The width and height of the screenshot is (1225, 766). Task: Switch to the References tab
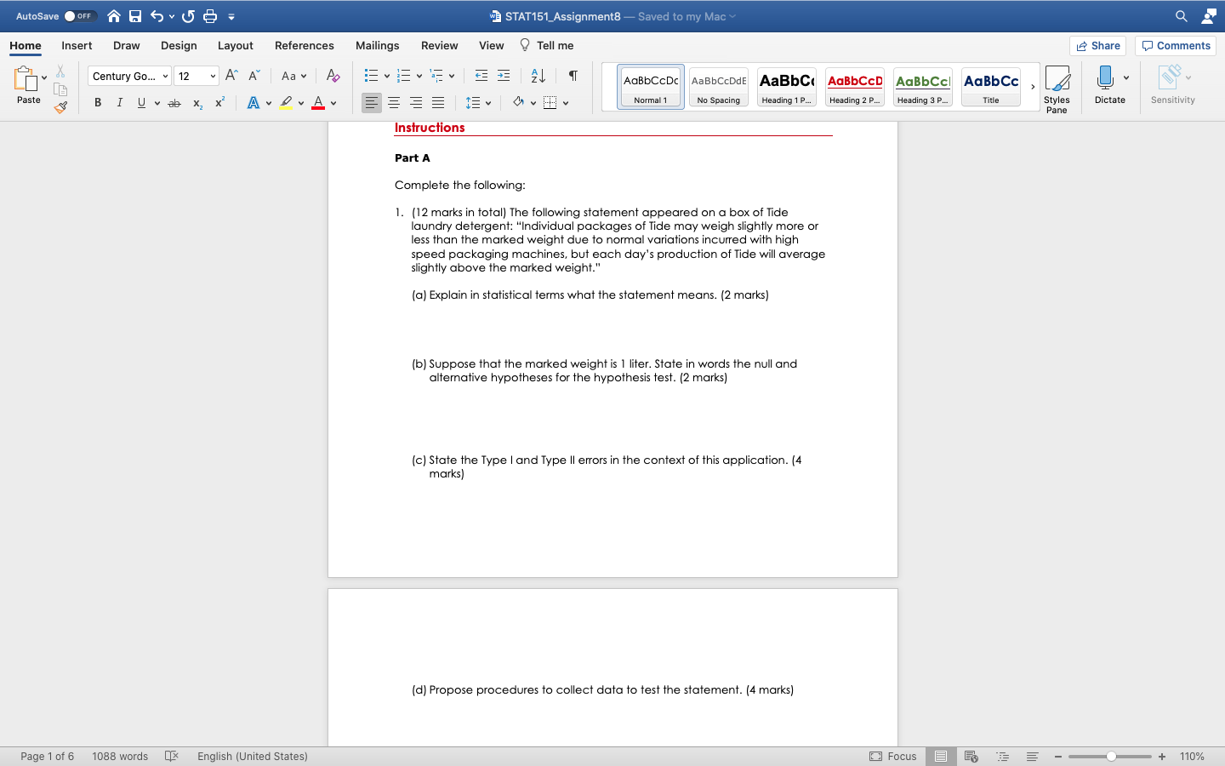(x=305, y=46)
